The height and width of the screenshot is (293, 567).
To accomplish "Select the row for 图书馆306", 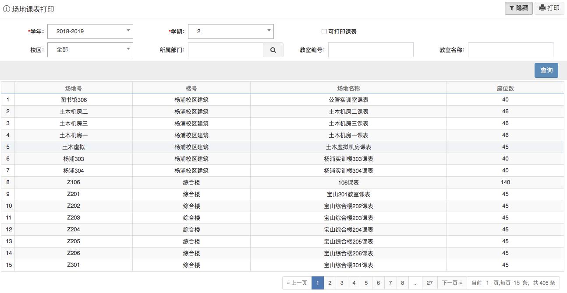I will pyautogui.click(x=74, y=99).
